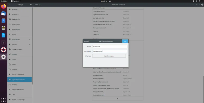The width and height of the screenshot is (204, 103).
Task: Select the Resize window shortcut row
Action: [118, 75]
